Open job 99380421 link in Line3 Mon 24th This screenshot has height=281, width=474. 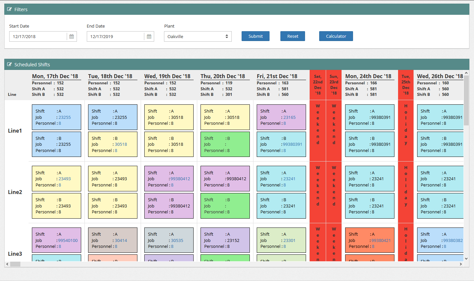[x=381, y=240]
